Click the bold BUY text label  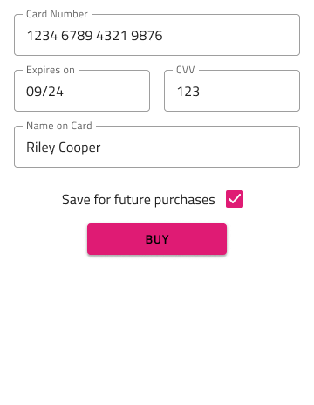coord(157,239)
